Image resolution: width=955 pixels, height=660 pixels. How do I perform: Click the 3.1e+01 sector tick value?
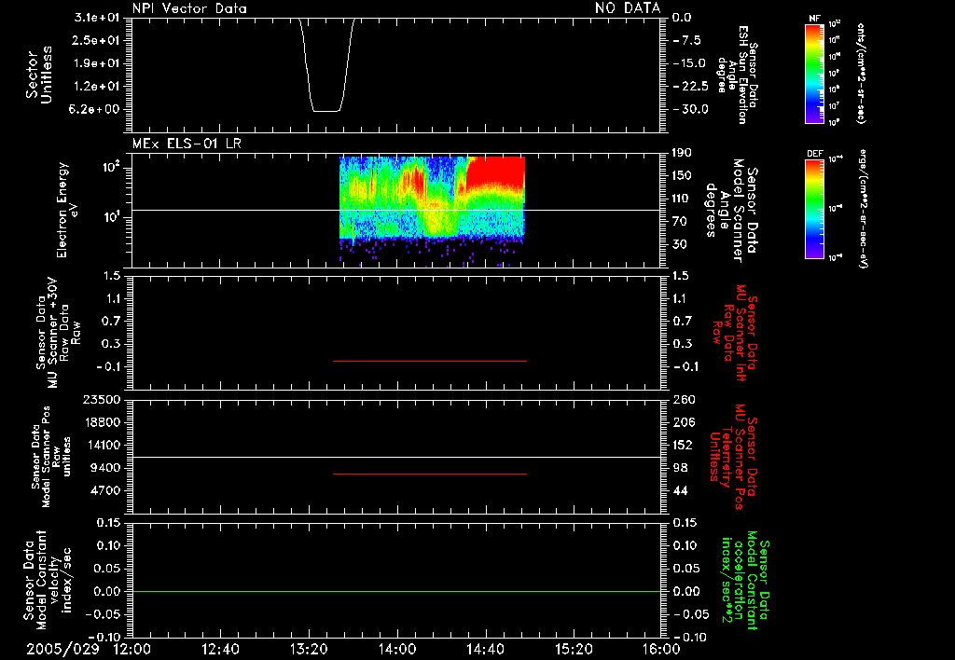97,18
